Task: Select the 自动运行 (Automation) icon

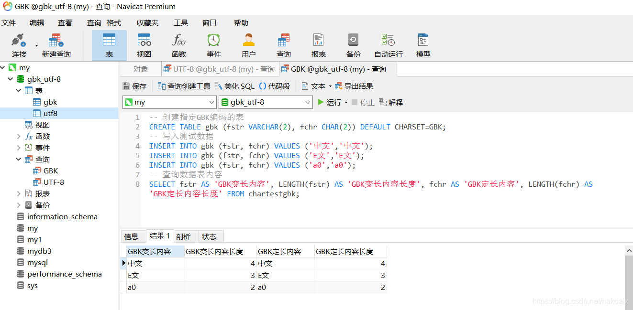Action: tap(388, 44)
